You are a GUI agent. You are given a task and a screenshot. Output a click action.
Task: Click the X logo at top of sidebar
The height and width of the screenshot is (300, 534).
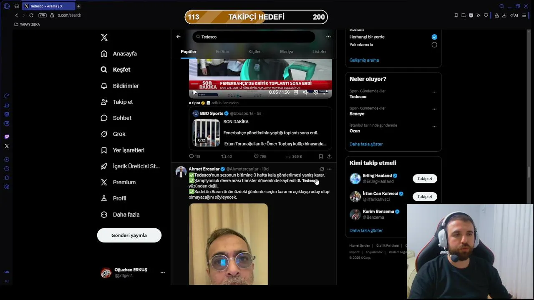(104, 37)
